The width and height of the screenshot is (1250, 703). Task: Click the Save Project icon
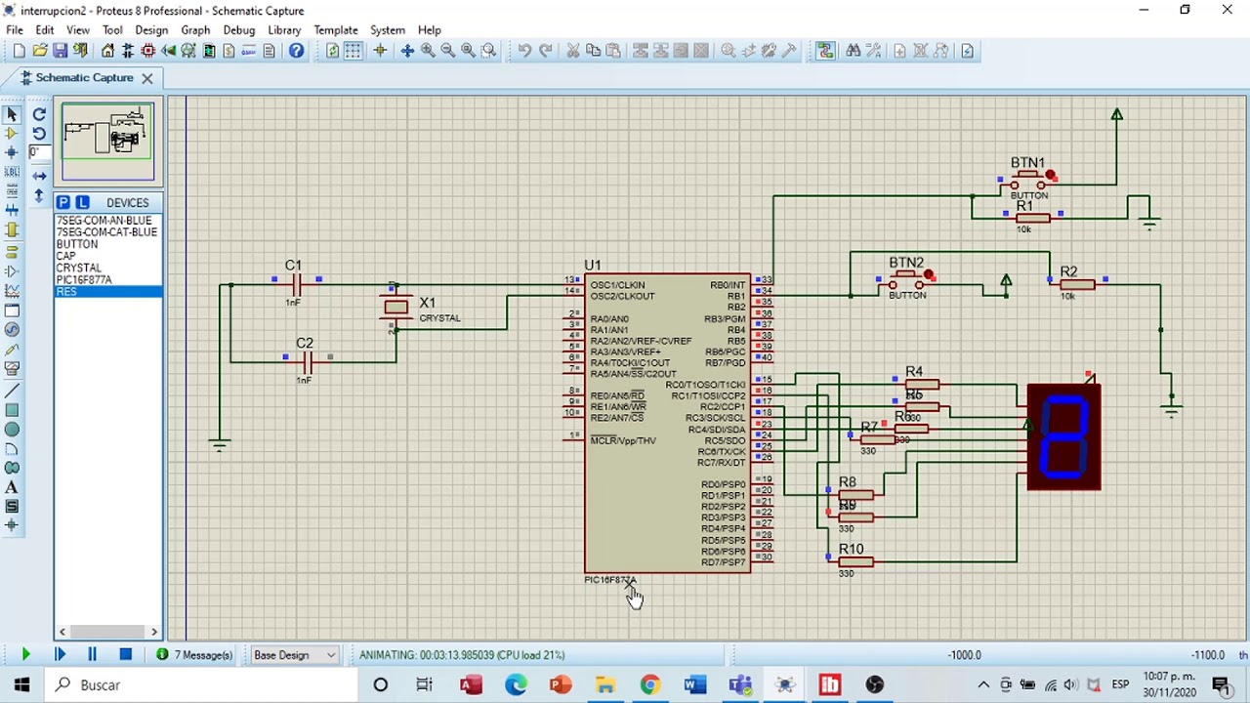pyautogui.click(x=61, y=51)
